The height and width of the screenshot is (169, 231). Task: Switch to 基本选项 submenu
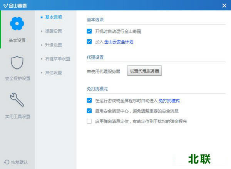click(x=54, y=17)
